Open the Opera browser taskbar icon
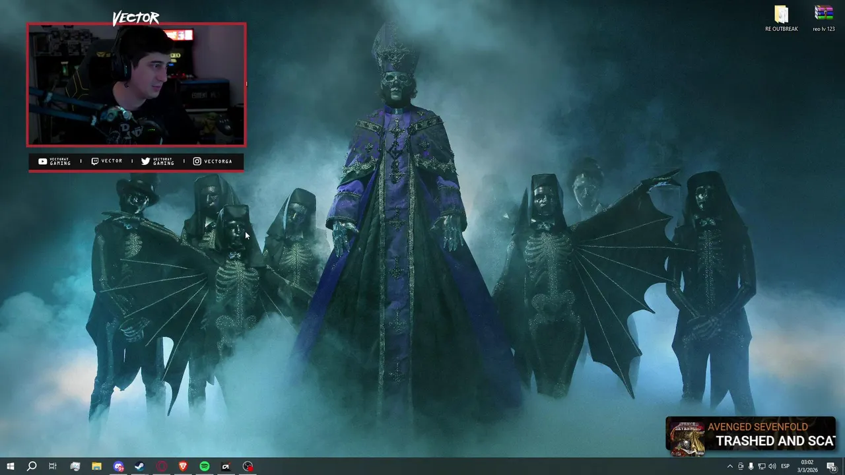 coord(162,466)
